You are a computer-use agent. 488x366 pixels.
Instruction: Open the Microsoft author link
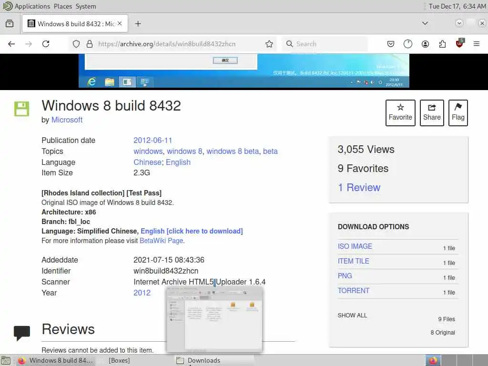(x=67, y=120)
